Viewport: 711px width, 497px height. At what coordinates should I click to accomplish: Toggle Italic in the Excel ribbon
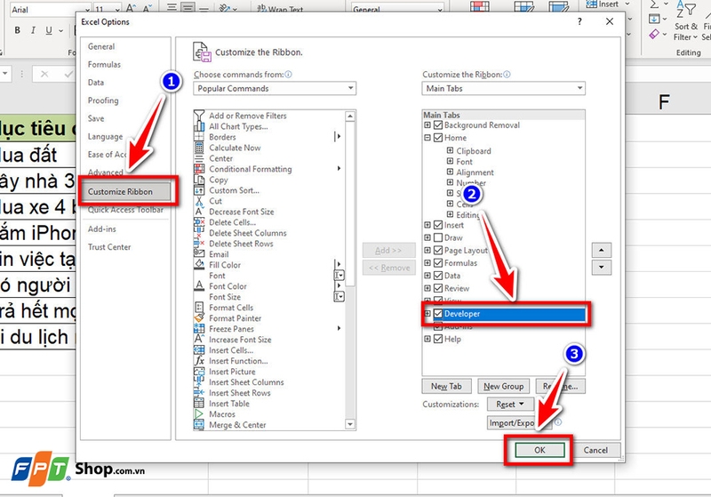point(33,30)
